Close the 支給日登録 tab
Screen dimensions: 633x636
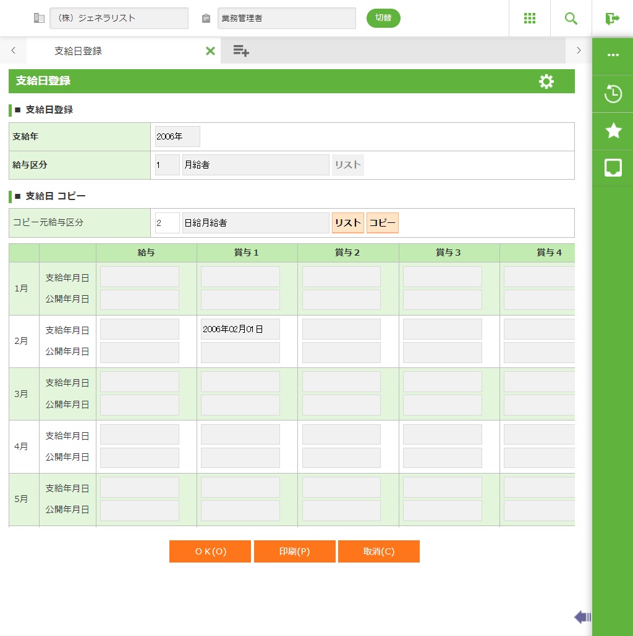(x=210, y=51)
